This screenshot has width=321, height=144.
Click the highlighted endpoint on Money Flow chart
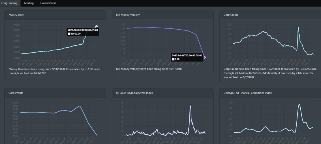[x=97, y=26]
